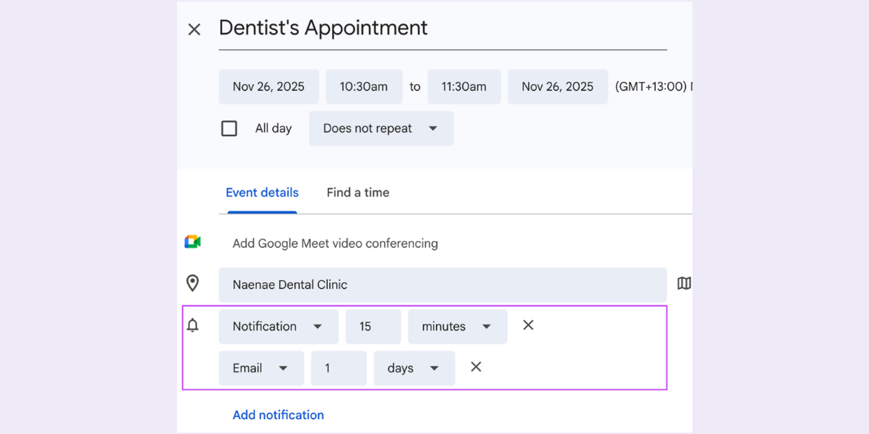The image size is (869, 434).
Task: Open the minutes unit dropdown
Action: point(457,326)
